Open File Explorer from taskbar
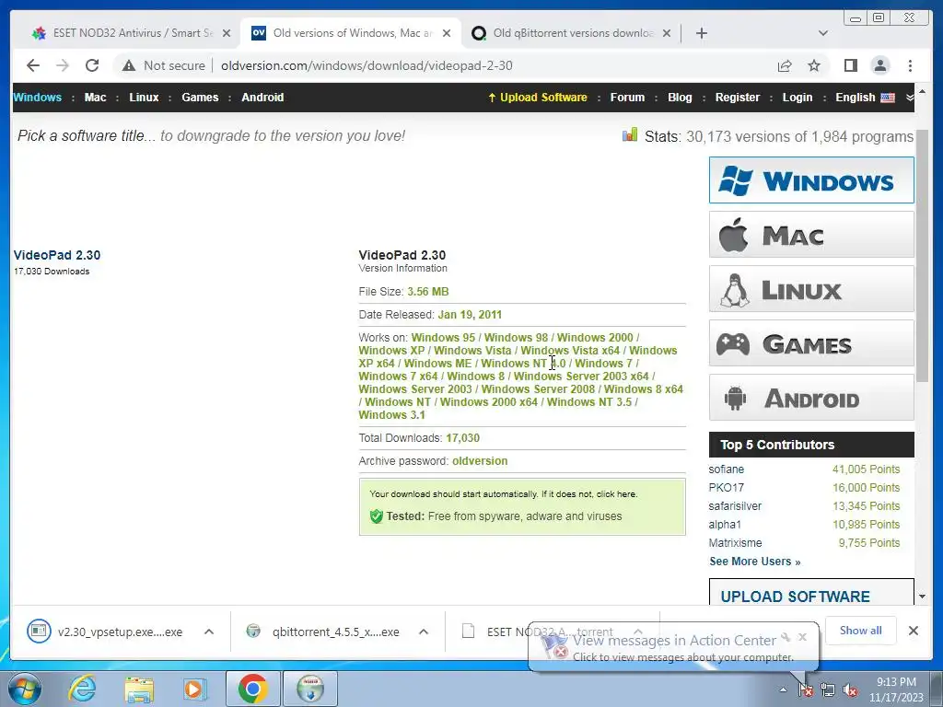Screen dimensions: 943x707 (139, 689)
